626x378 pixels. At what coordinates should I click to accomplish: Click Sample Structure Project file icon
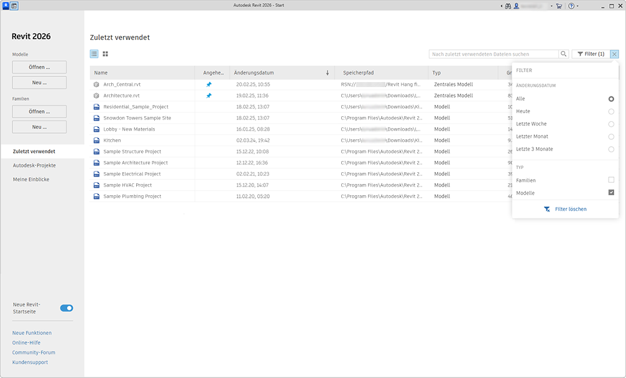coord(96,152)
